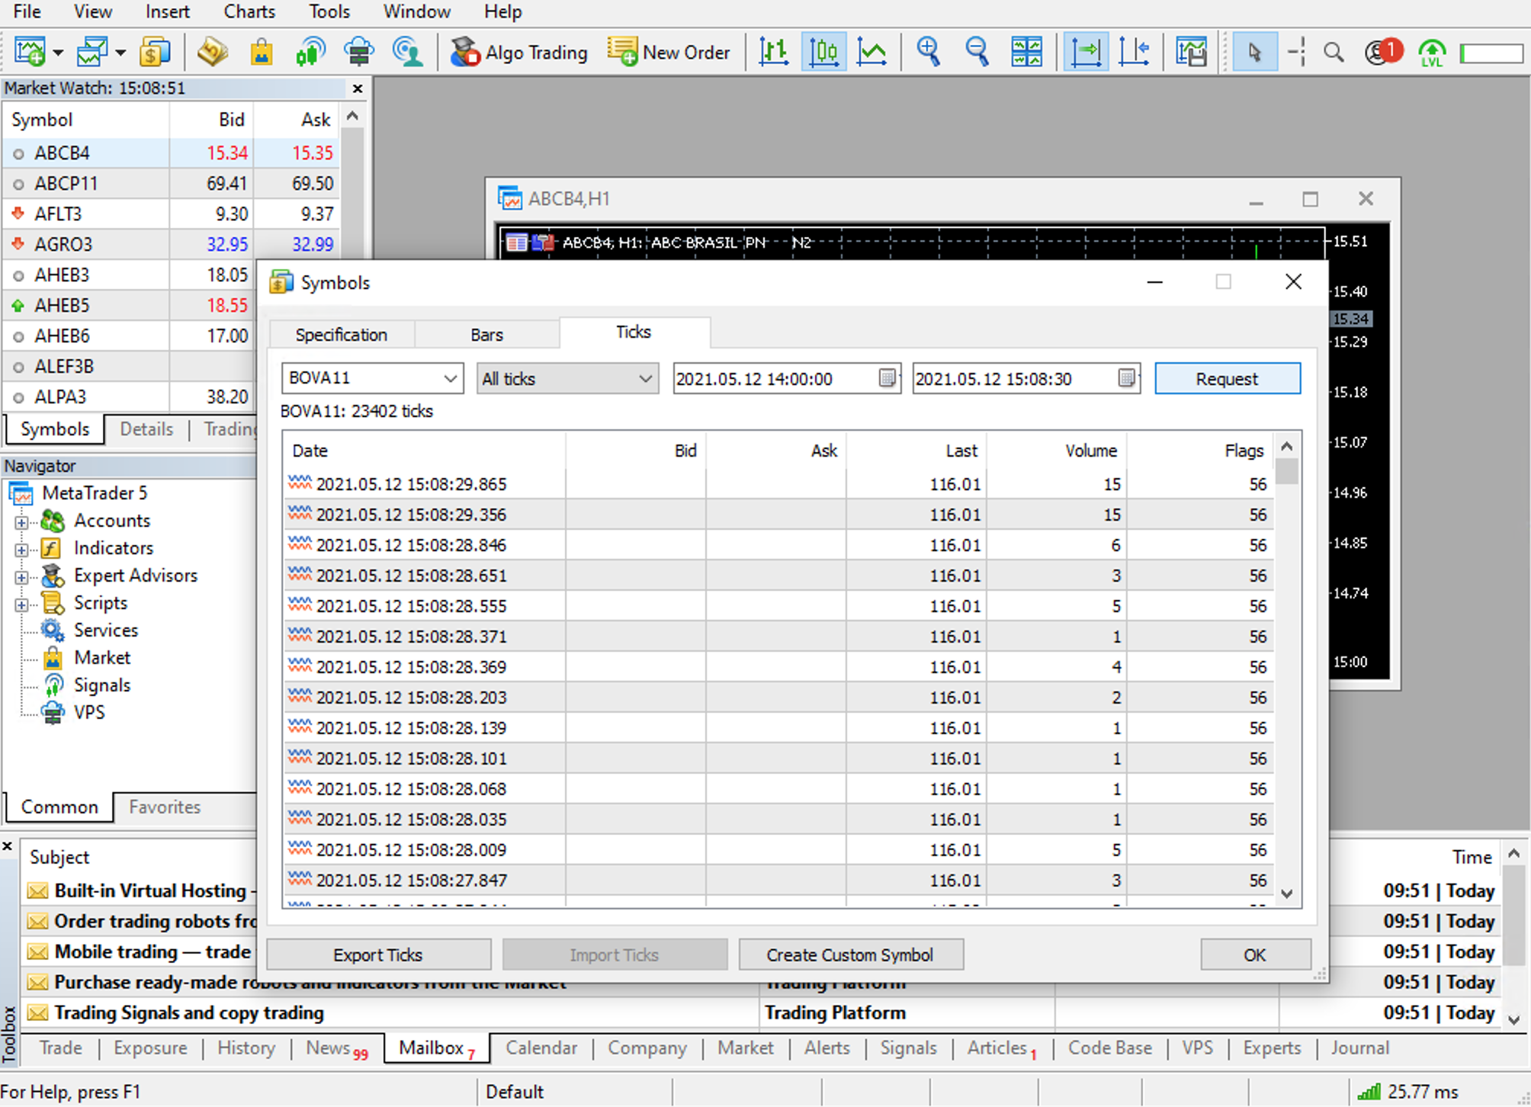Sort ticks by the Volume column header

pyautogui.click(x=1057, y=451)
